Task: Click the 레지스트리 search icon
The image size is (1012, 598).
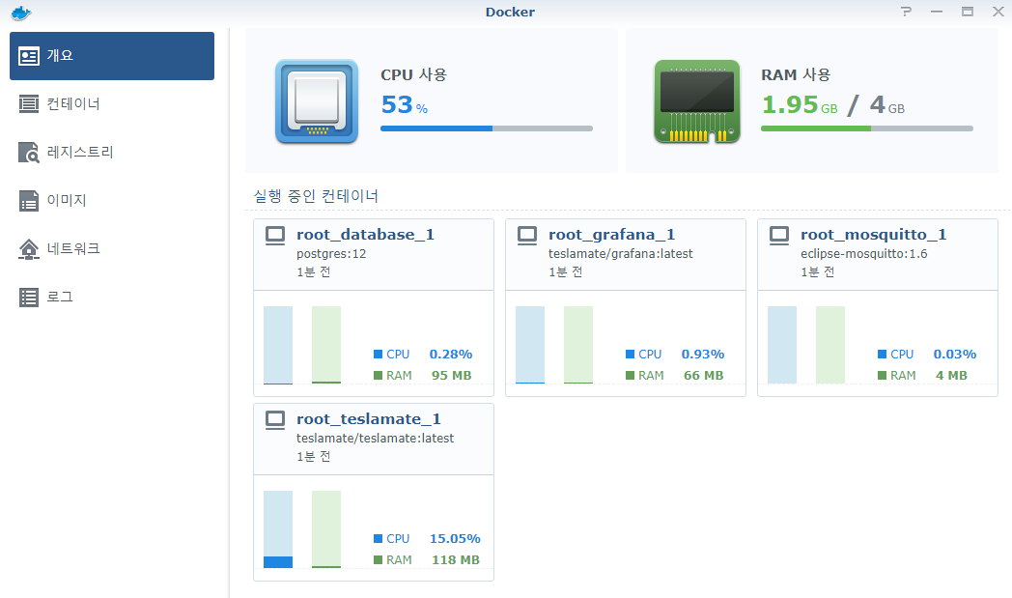Action: coord(28,153)
